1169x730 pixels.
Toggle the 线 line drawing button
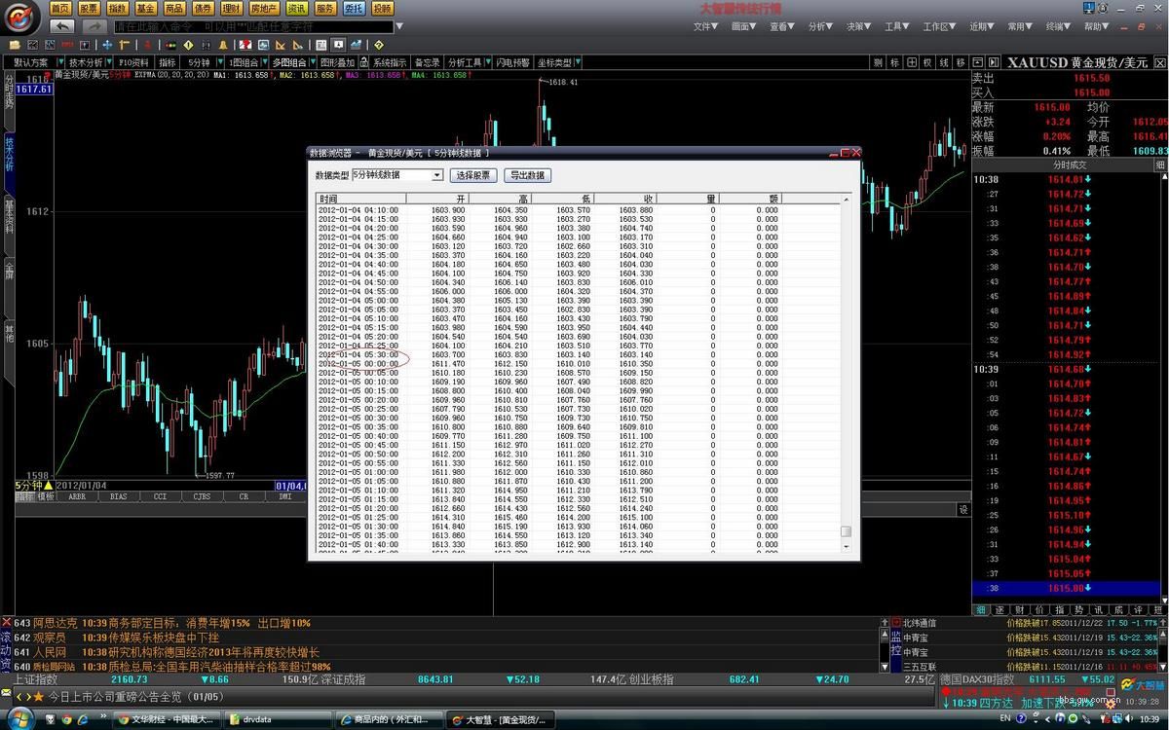944,62
